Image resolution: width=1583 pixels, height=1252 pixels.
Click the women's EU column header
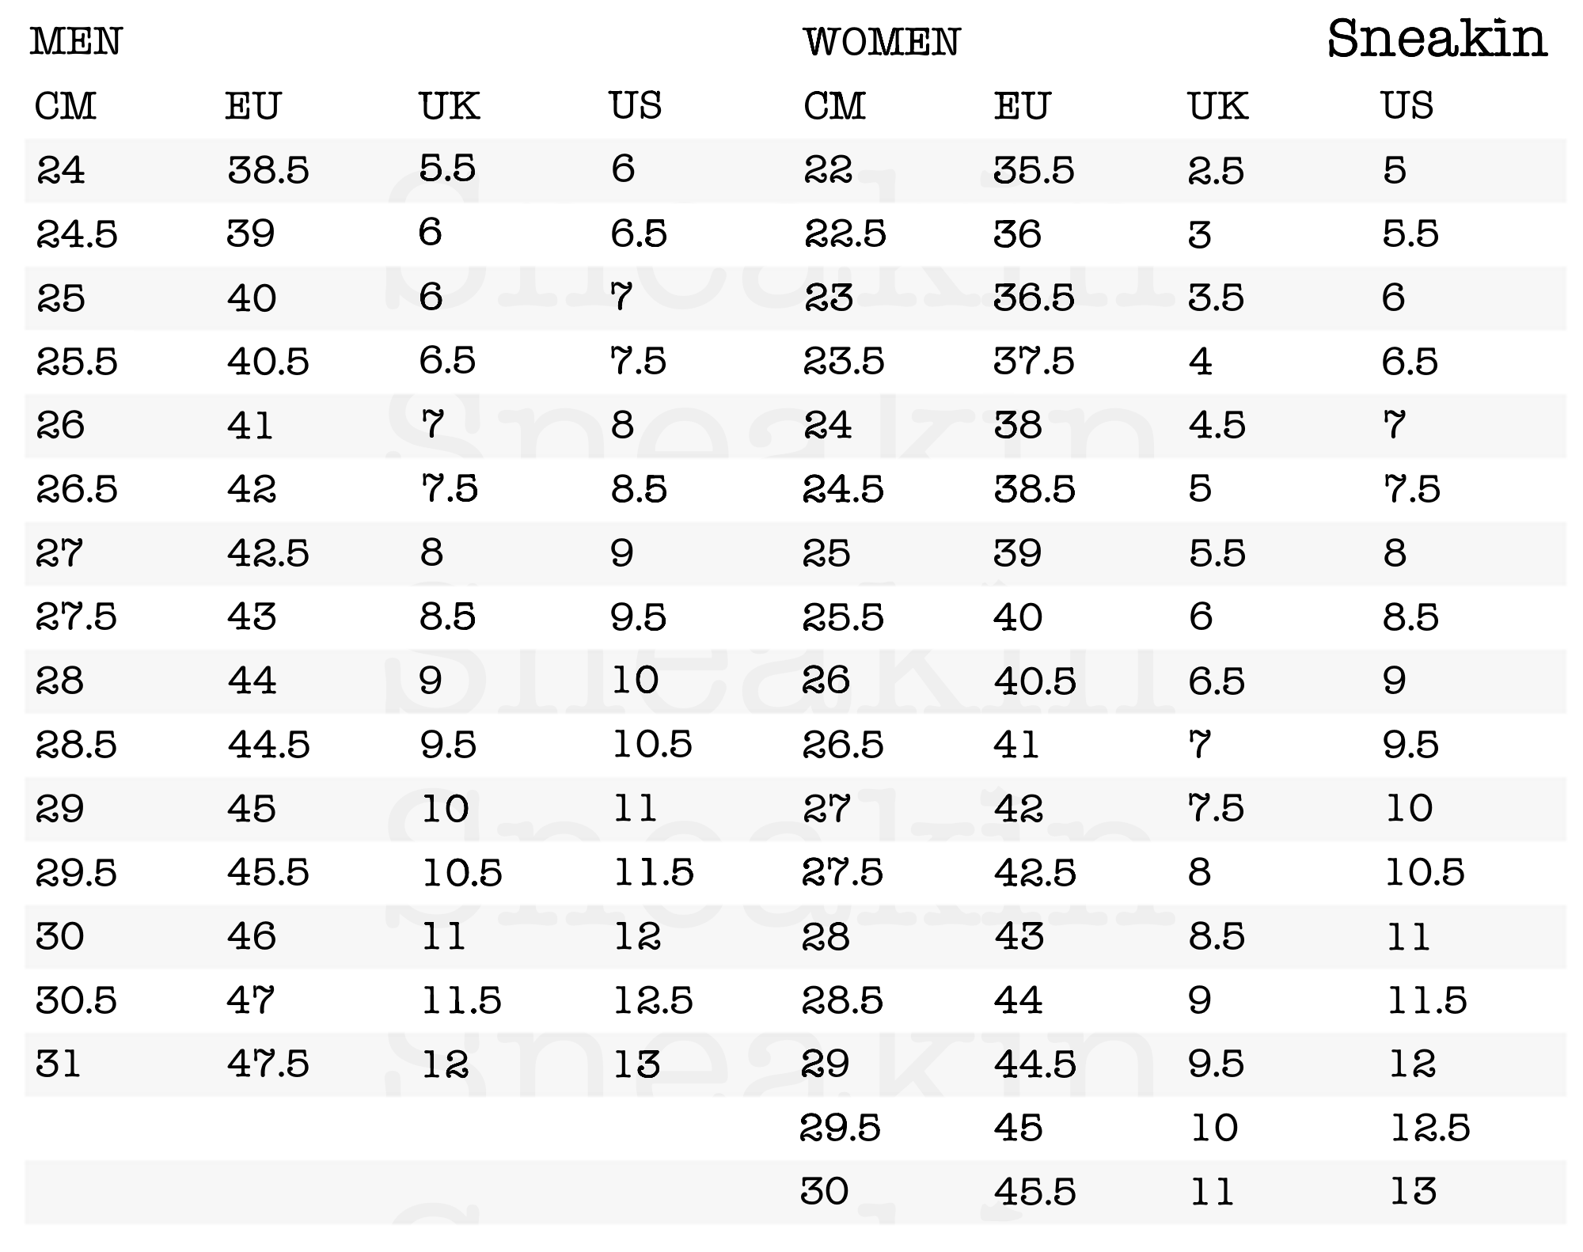click(x=1022, y=106)
